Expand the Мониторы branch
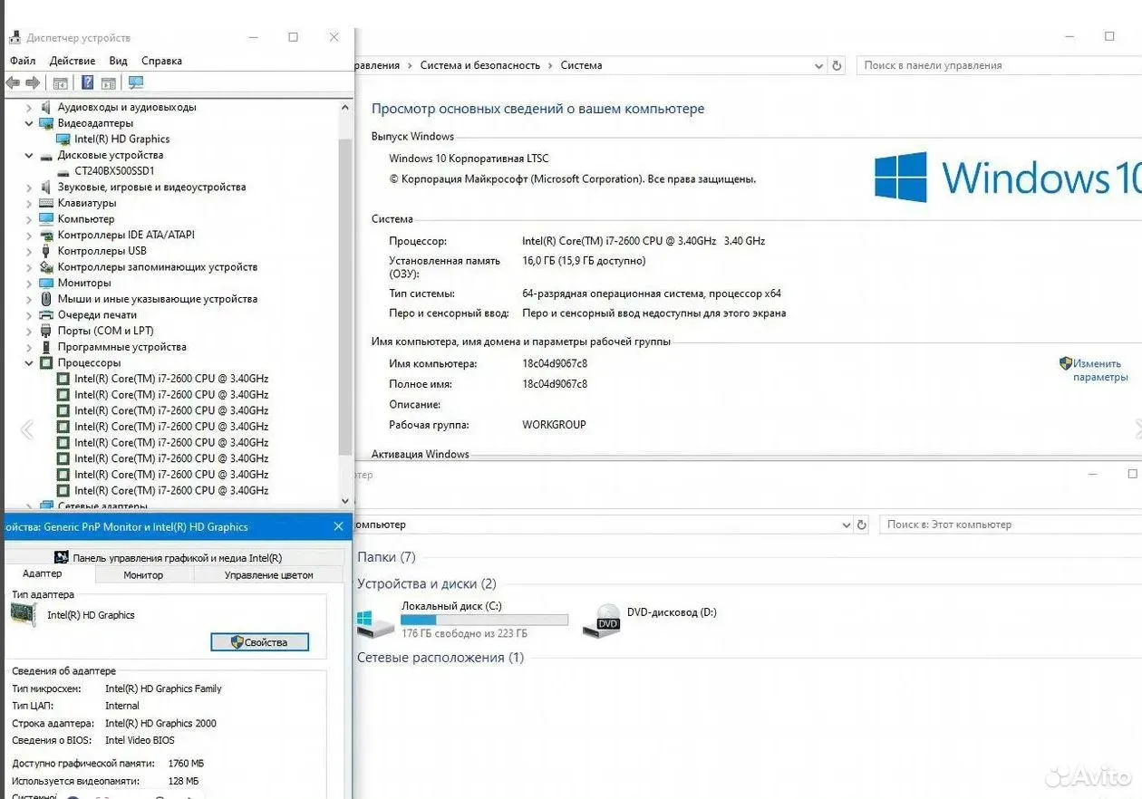This screenshot has width=1142, height=799. coord(29,283)
